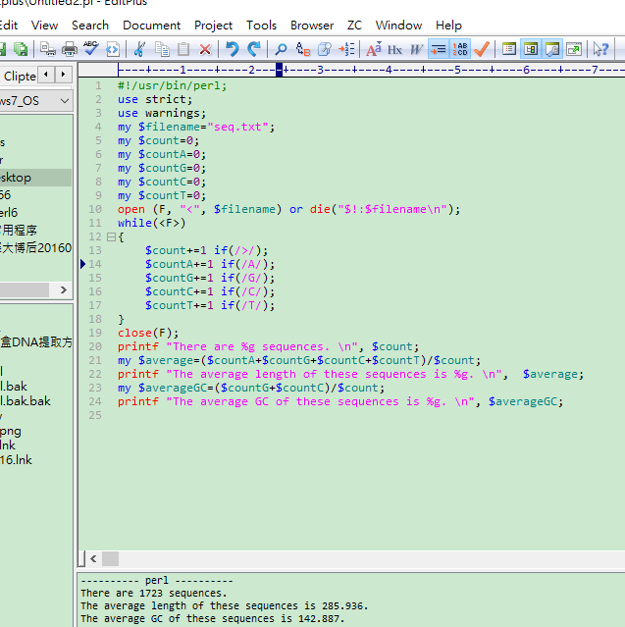Click the Undo arrow icon
This screenshot has width=625, height=627.
232,49
